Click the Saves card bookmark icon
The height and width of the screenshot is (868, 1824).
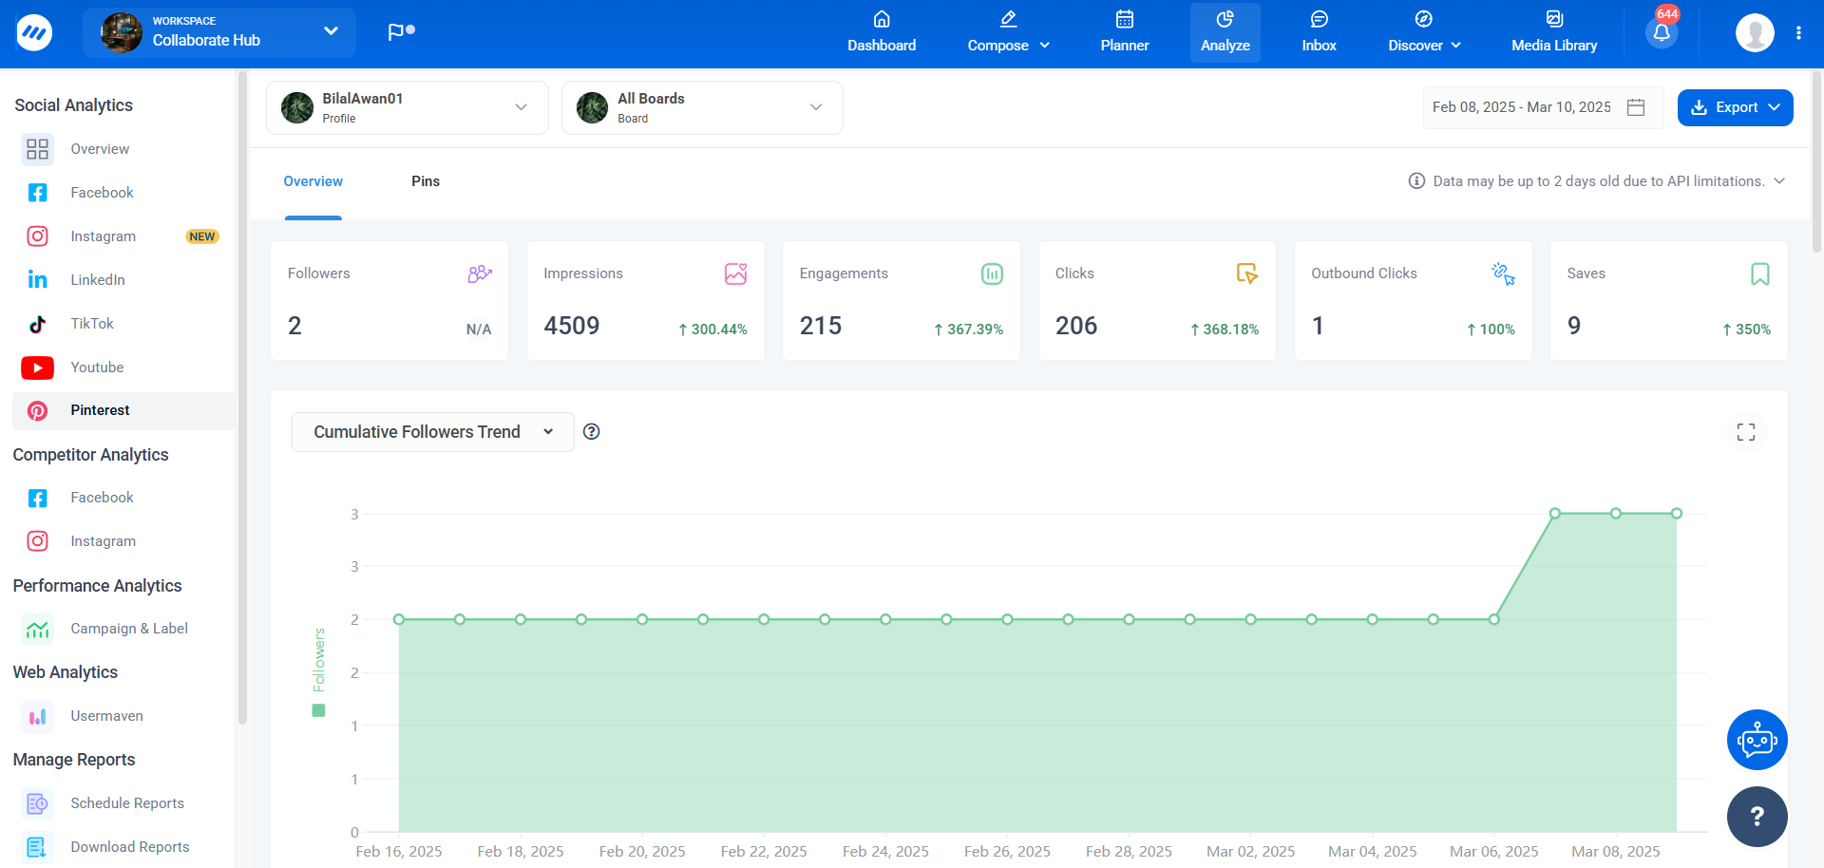coord(1759,274)
